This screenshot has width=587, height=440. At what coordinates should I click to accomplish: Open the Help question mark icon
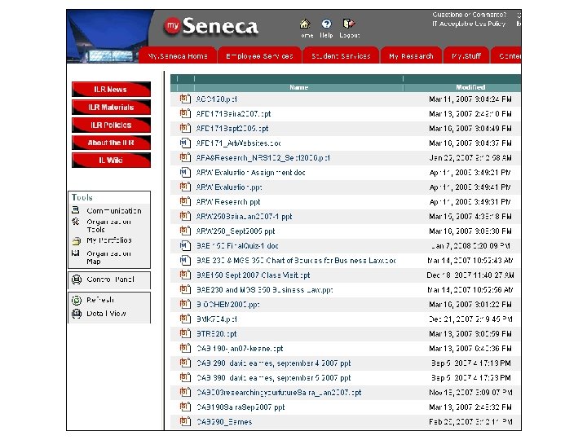tap(326, 24)
